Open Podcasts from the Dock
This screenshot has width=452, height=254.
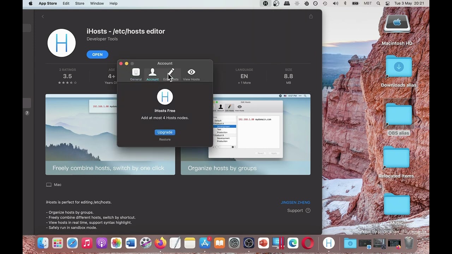tap(102, 243)
